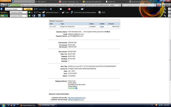Switch to the YouTube Runescape tab
171x107 pixels.
70,2
